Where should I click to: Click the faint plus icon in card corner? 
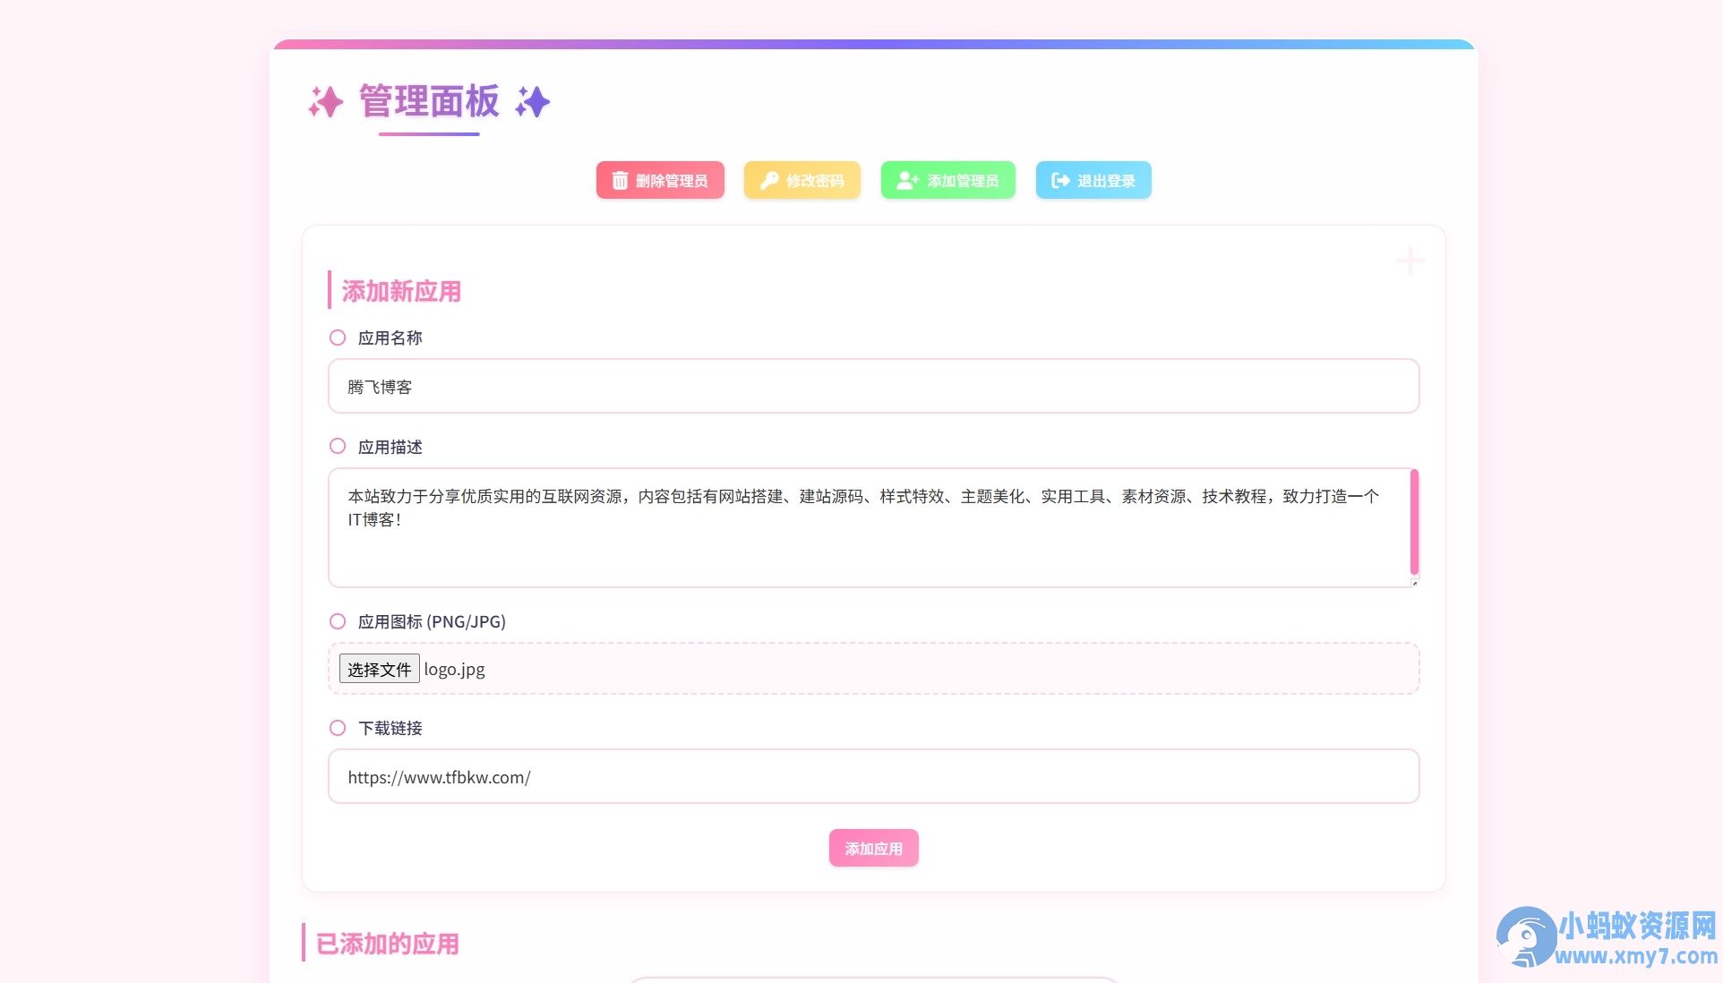point(1410,261)
